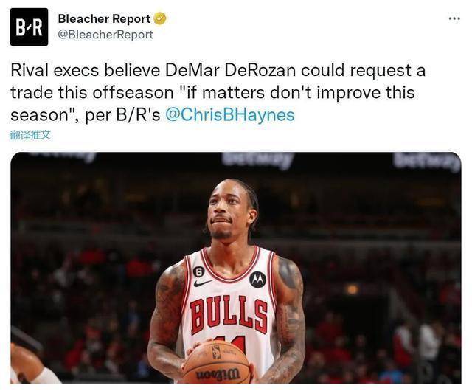Click the number 6 patch on jersey
This screenshot has height=391, width=472.
(x=198, y=273)
